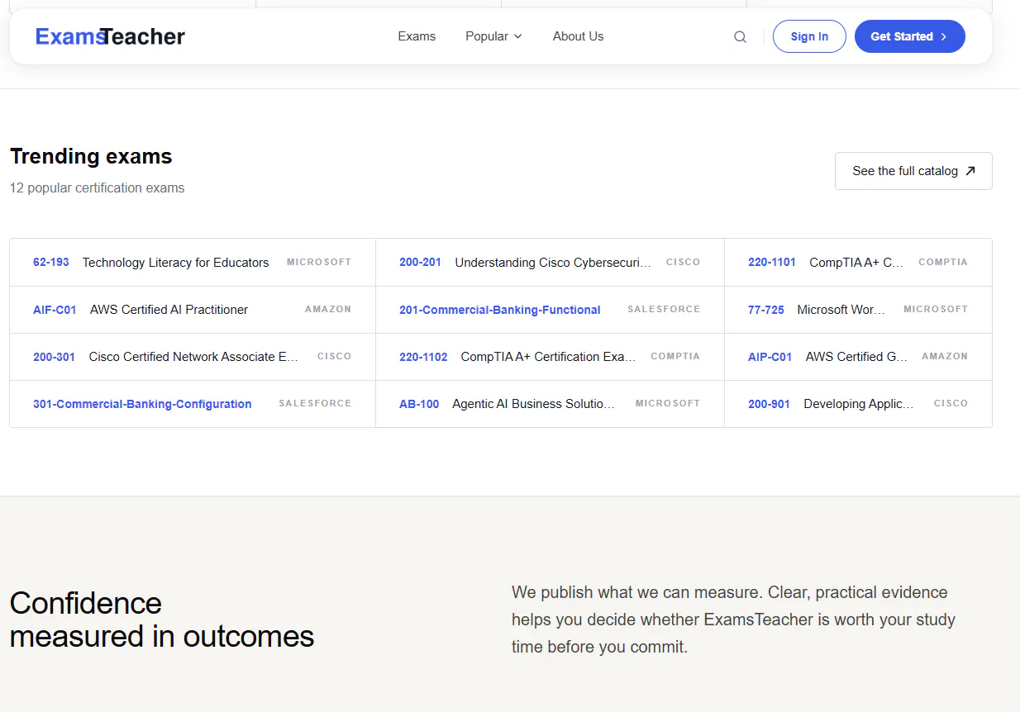
Task: Open the ExamsTeacher logo home link
Action: [110, 36]
